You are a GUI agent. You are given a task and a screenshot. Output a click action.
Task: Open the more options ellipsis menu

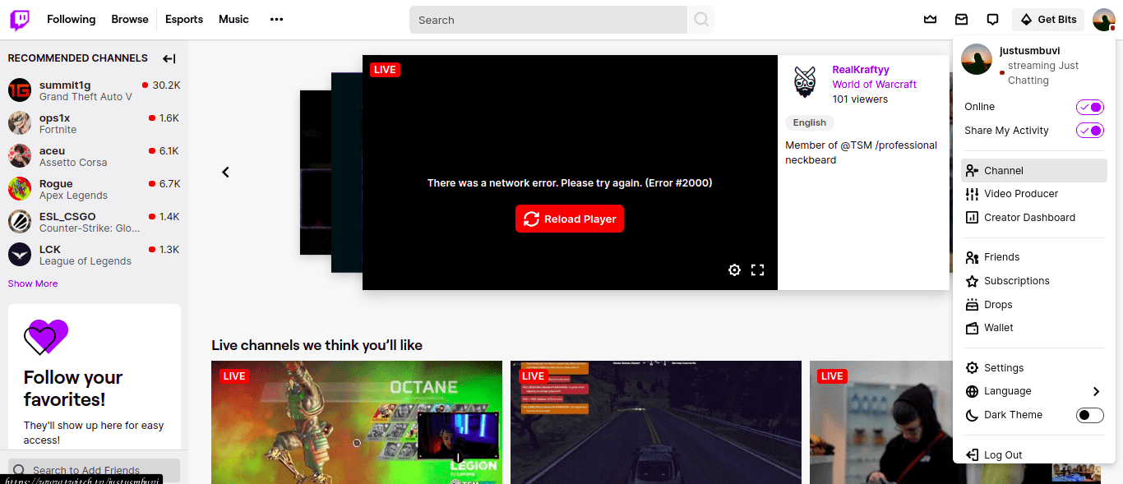point(276,20)
